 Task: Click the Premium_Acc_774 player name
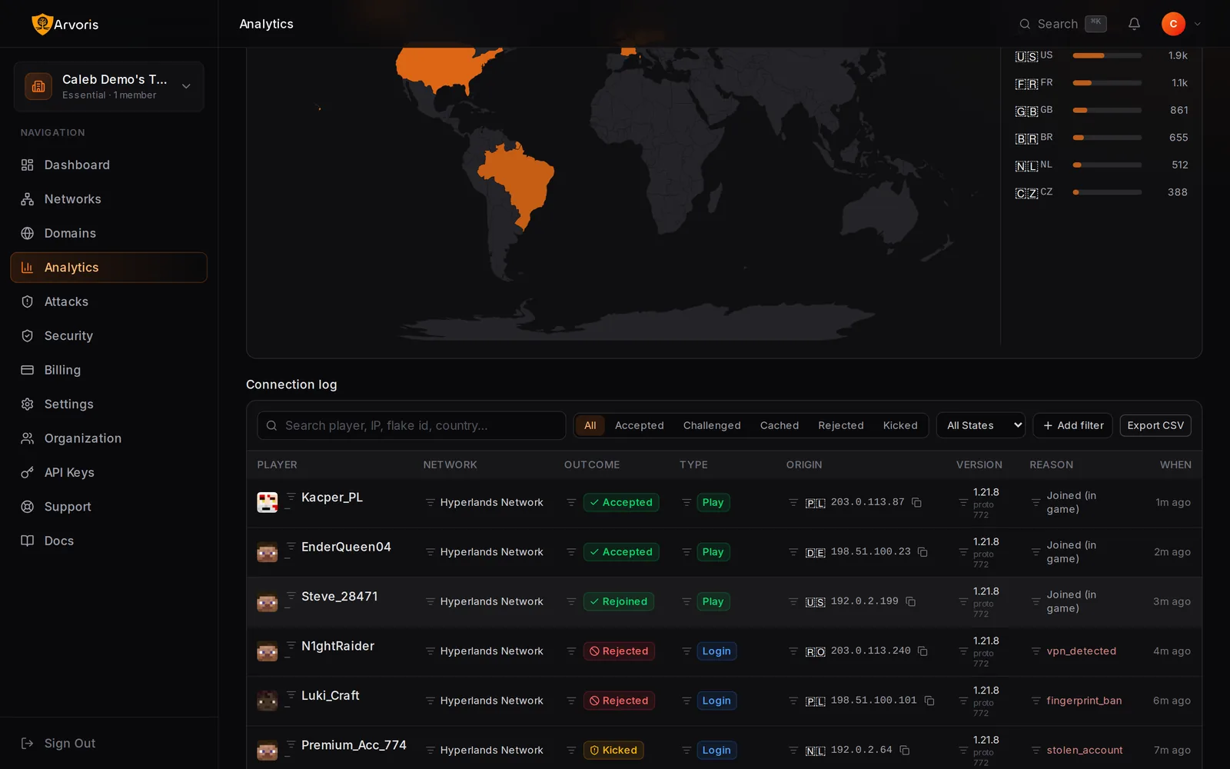click(x=354, y=745)
